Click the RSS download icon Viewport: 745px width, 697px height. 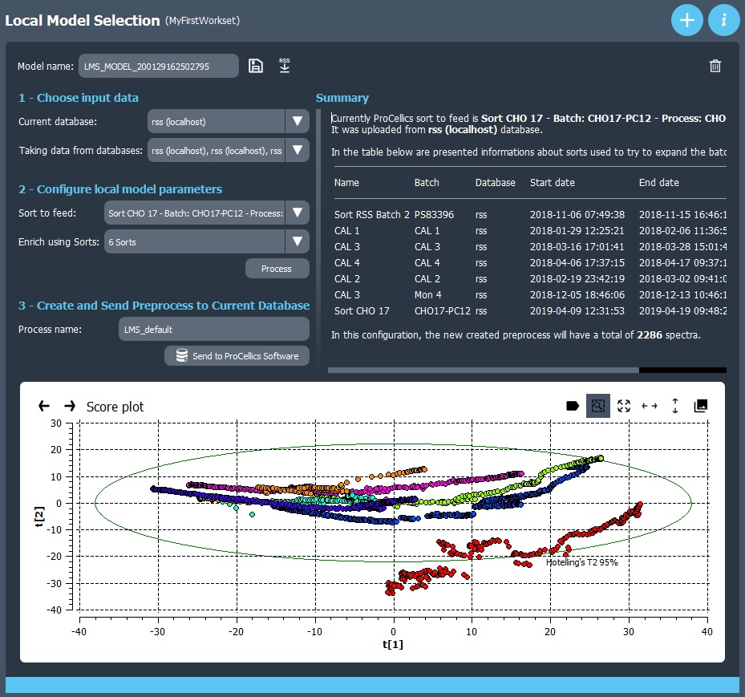(x=284, y=66)
